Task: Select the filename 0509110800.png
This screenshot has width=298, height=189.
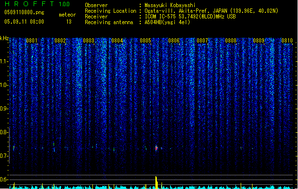Action: (x=24, y=12)
